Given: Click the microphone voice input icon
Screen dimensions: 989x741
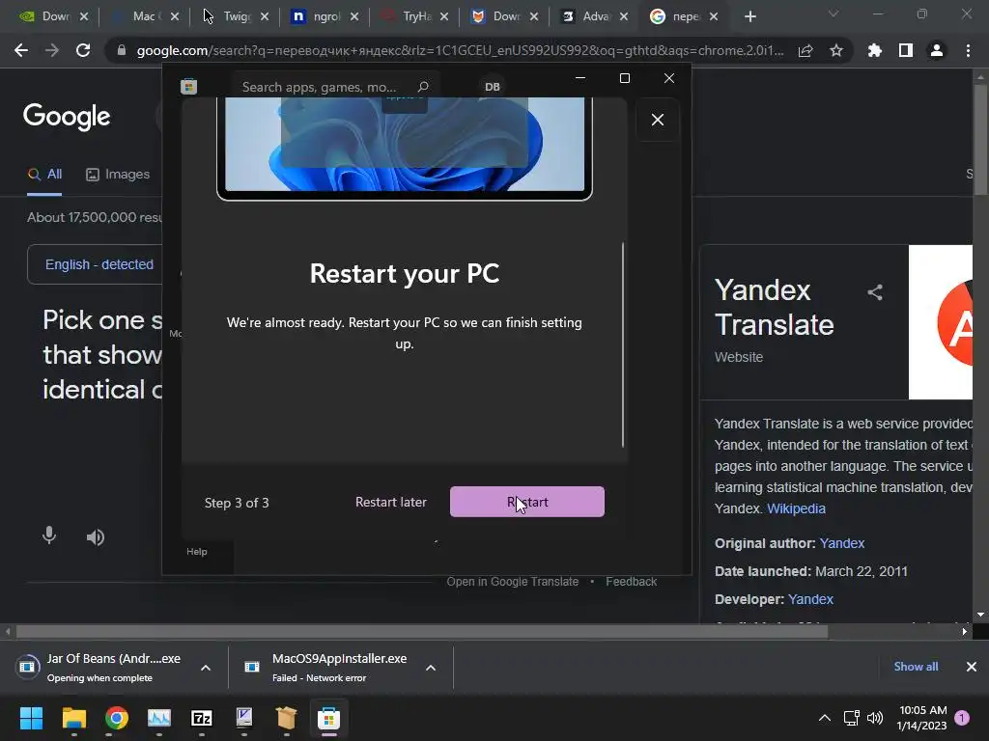Looking at the screenshot, I should [x=48, y=535].
